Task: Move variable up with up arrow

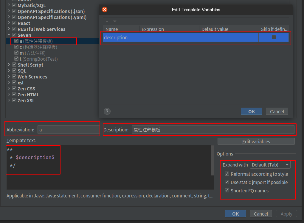Action: [x=107, y=21]
